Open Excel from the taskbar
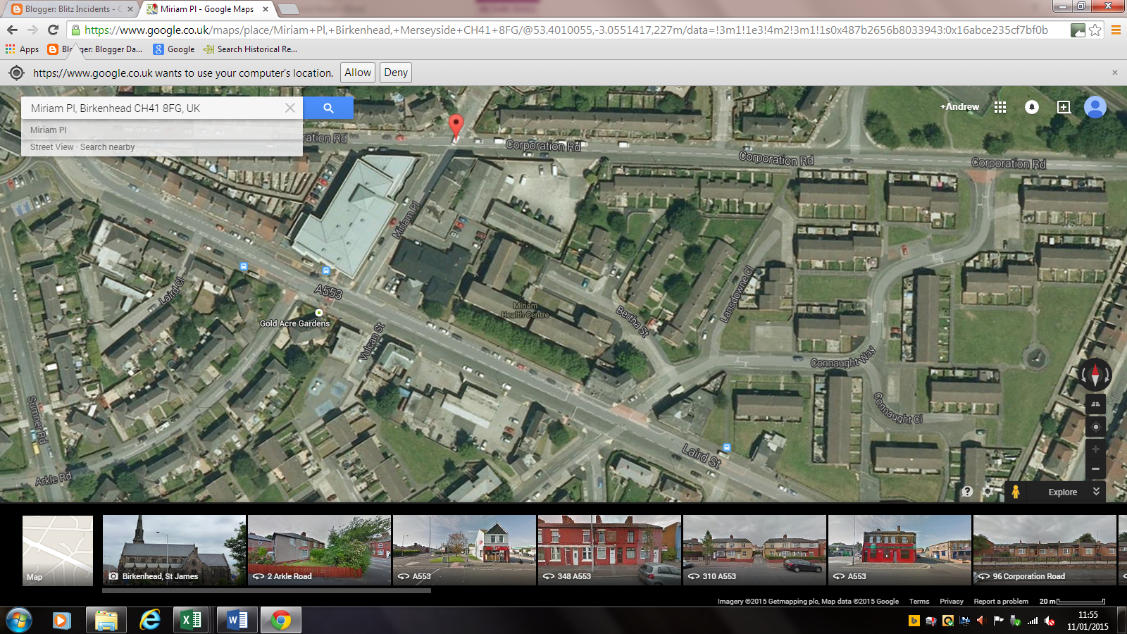Image resolution: width=1127 pixels, height=634 pixels. coord(191,620)
